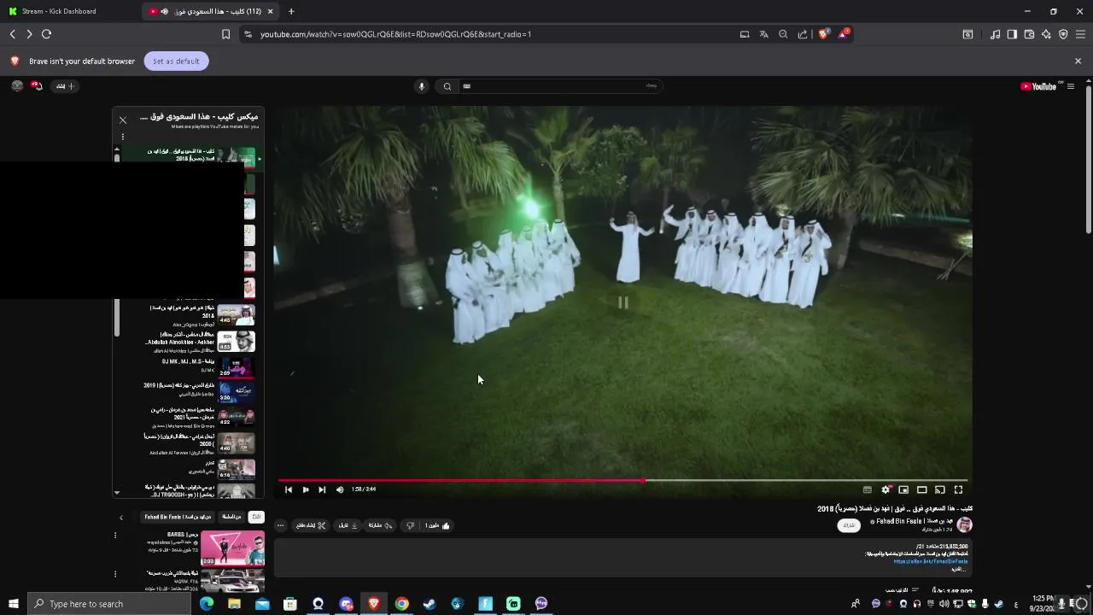The height and width of the screenshot is (615, 1093).
Task: Switch to Stream - Kick Dashboard tab
Action: [68, 11]
